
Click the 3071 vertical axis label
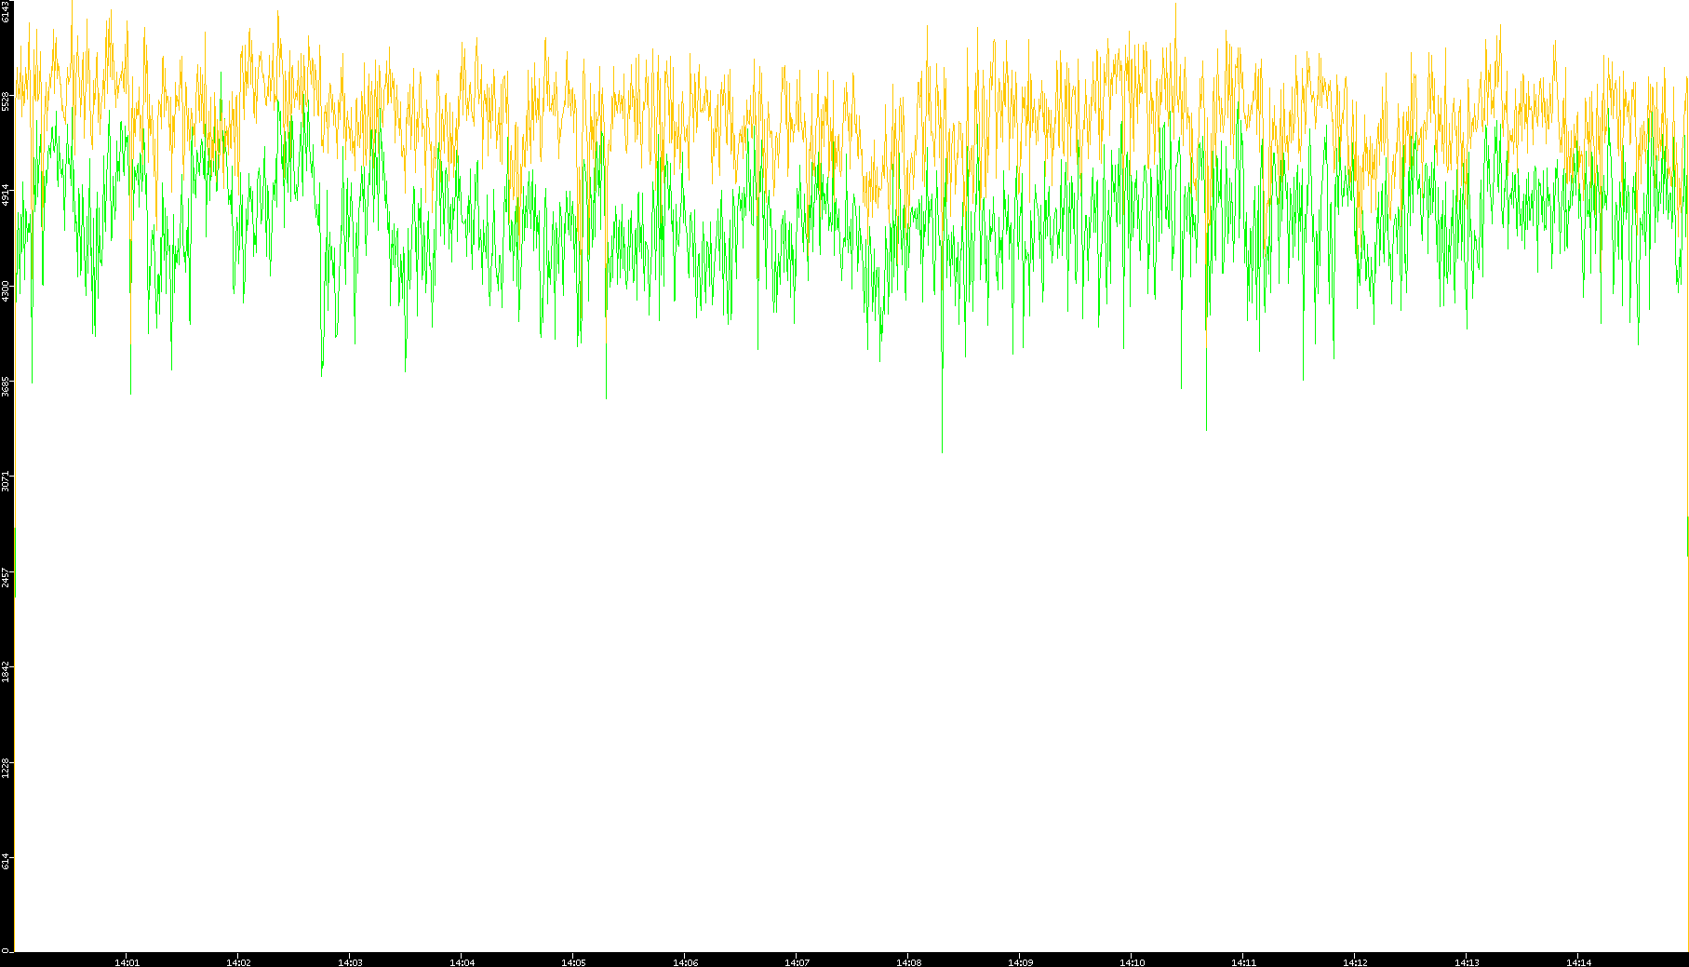tap(7, 481)
